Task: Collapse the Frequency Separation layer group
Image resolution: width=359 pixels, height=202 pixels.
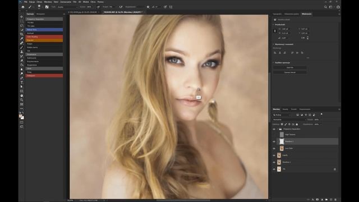Action: coord(277,129)
